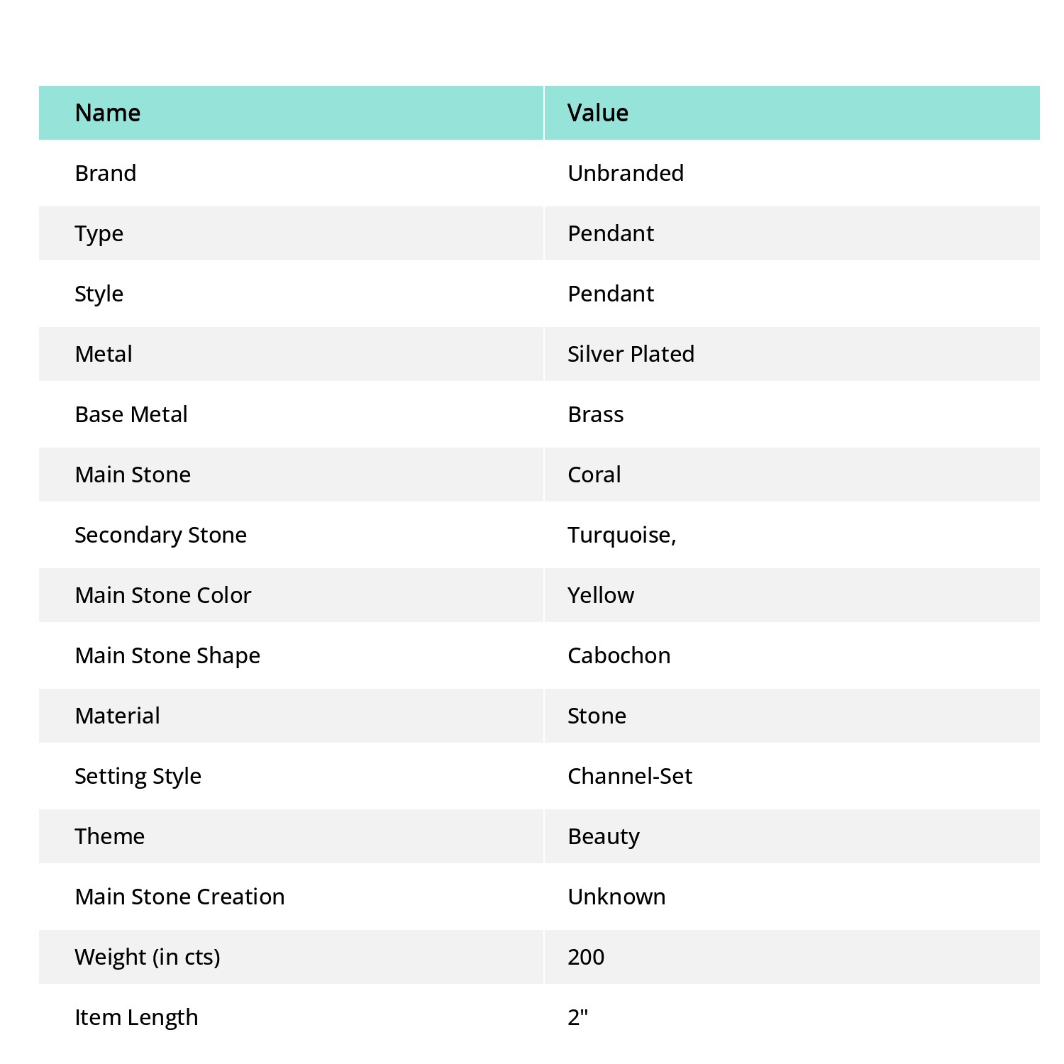
Task: Click the Unbranded value cell
Action: 626,173
